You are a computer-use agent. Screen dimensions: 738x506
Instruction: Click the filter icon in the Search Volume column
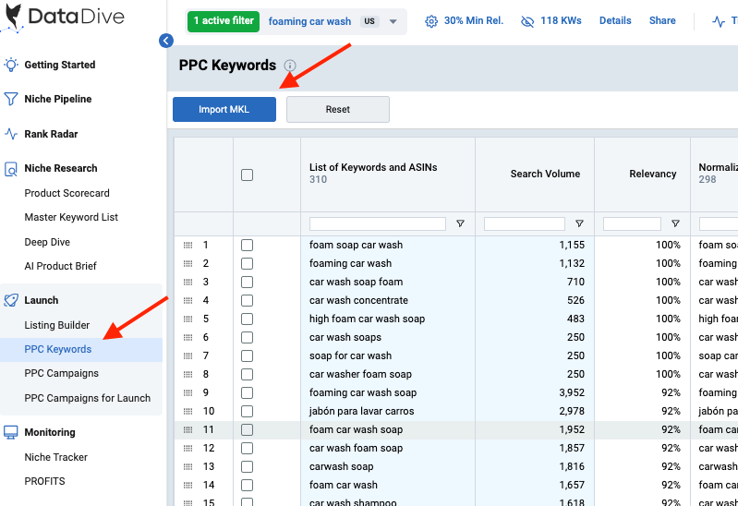click(579, 223)
